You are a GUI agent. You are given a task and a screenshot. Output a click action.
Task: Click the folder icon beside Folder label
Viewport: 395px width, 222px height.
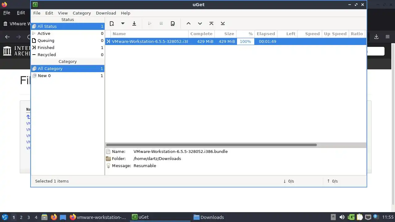click(x=108, y=158)
